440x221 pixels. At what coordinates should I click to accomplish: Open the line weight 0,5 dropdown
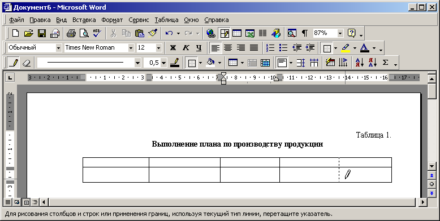coord(163,63)
